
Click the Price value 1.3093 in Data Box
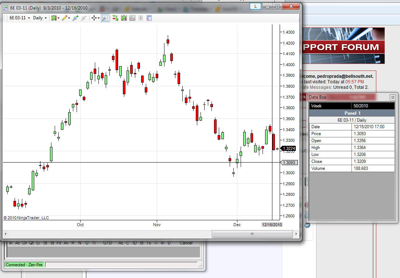pos(373,134)
